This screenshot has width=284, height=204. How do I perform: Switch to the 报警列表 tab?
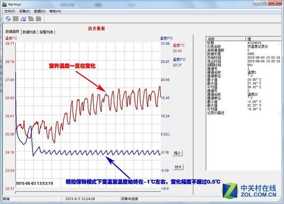[46, 32]
